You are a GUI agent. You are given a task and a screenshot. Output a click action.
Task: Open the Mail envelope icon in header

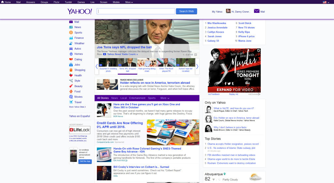coord(256,11)
